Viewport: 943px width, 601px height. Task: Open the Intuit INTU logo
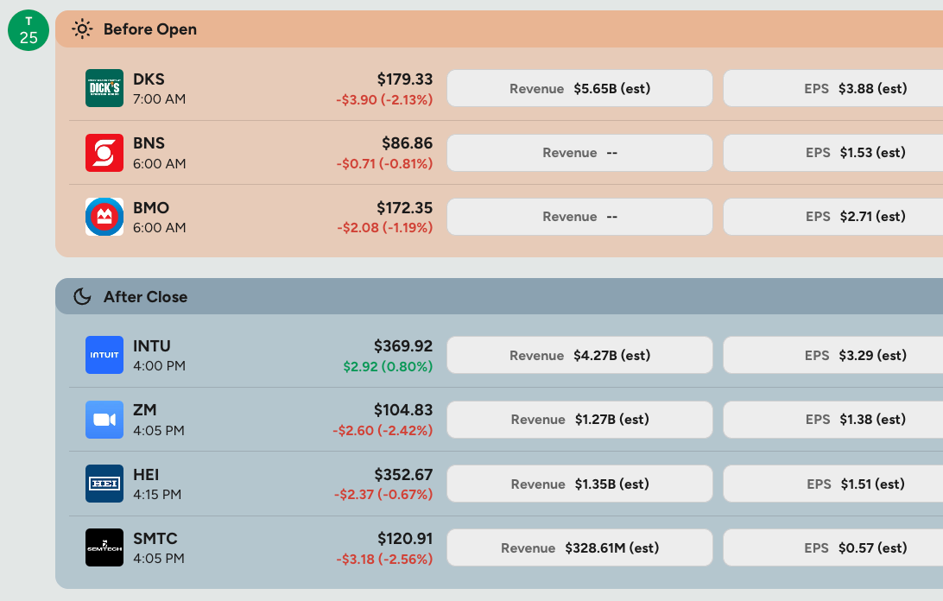tap(104, 355)
